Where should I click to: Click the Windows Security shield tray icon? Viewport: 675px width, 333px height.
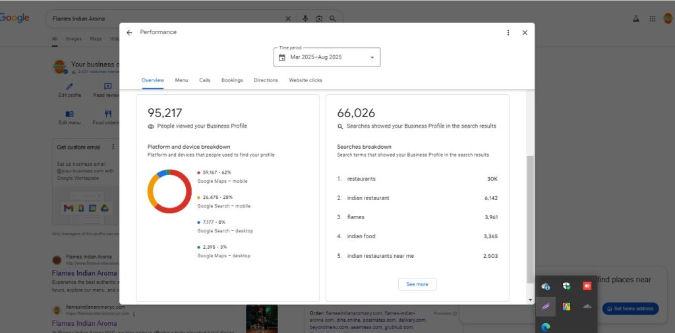tap(566, 286)
